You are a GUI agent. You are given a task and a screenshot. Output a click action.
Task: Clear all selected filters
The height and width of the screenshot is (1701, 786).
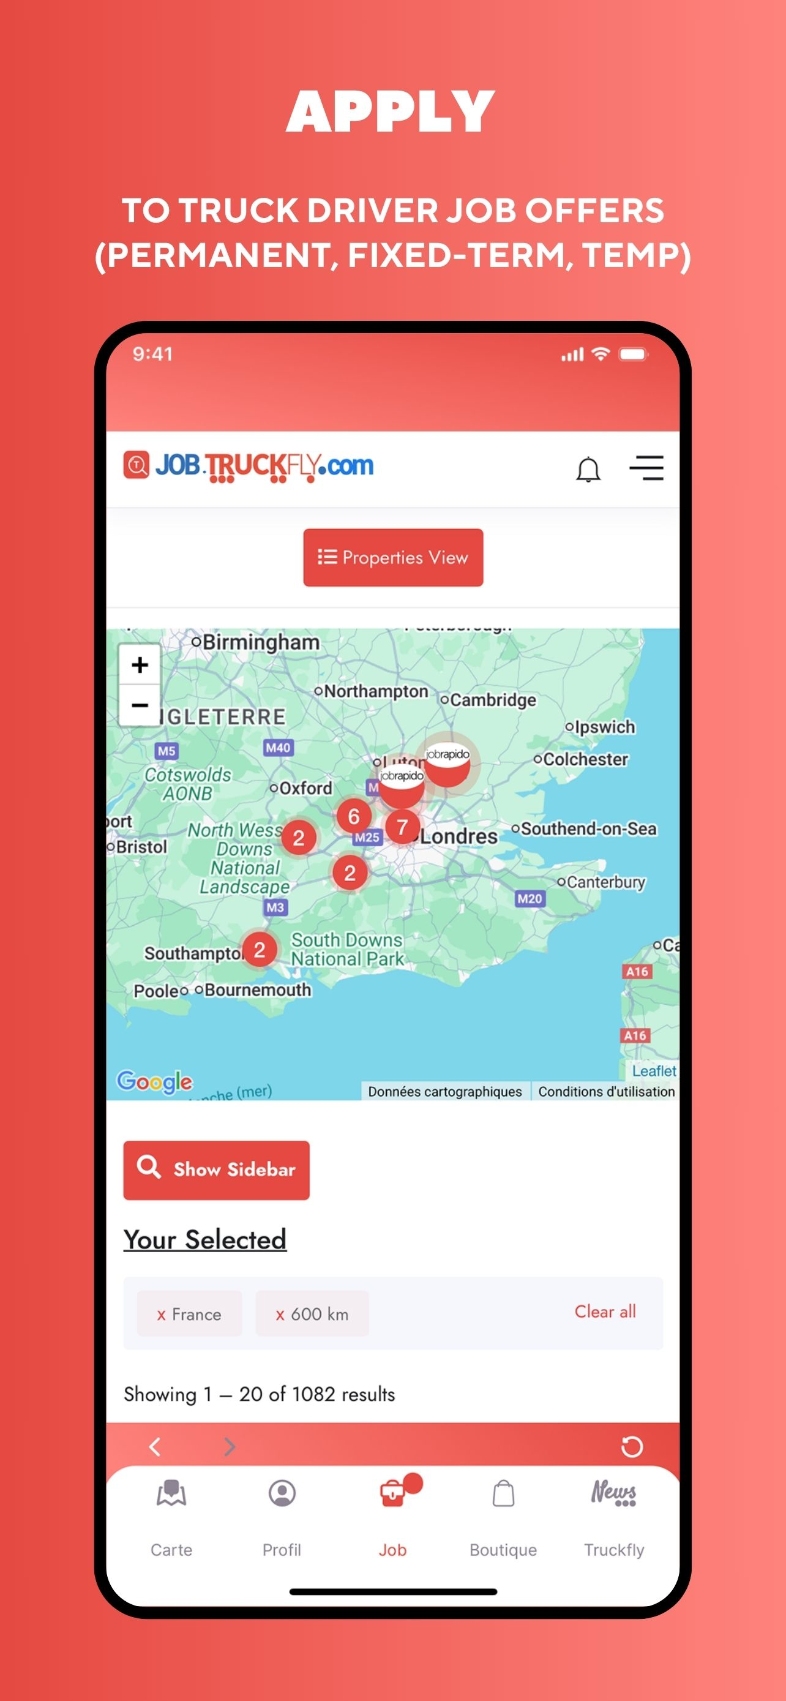[x=605, y=1312]
